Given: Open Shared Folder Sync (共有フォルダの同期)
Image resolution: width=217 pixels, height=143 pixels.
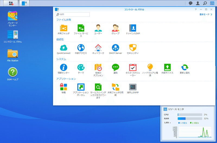Looking at the screenshot, I should click(x=116, y=87).
